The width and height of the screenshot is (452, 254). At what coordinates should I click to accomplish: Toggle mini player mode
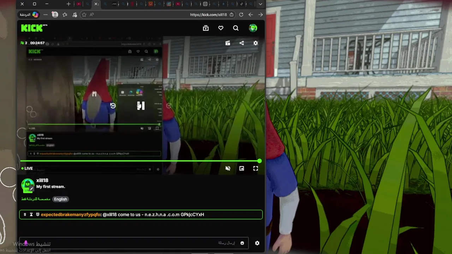pyautogui.click(x=242, y=169)
